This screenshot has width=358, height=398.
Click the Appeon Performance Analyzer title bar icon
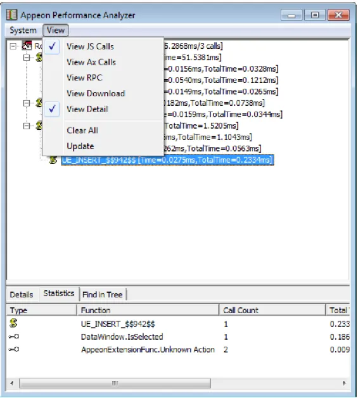coord(11,15)
